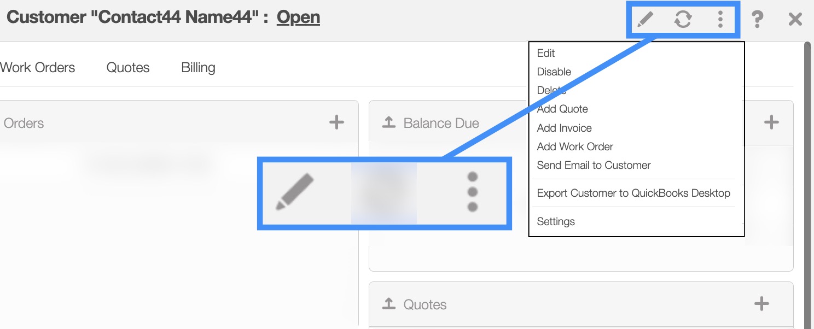Add a new item with Orders plus icon
The height and width of the screenshot is (329, 814).
pyautogui.click(x=336, y=122)
